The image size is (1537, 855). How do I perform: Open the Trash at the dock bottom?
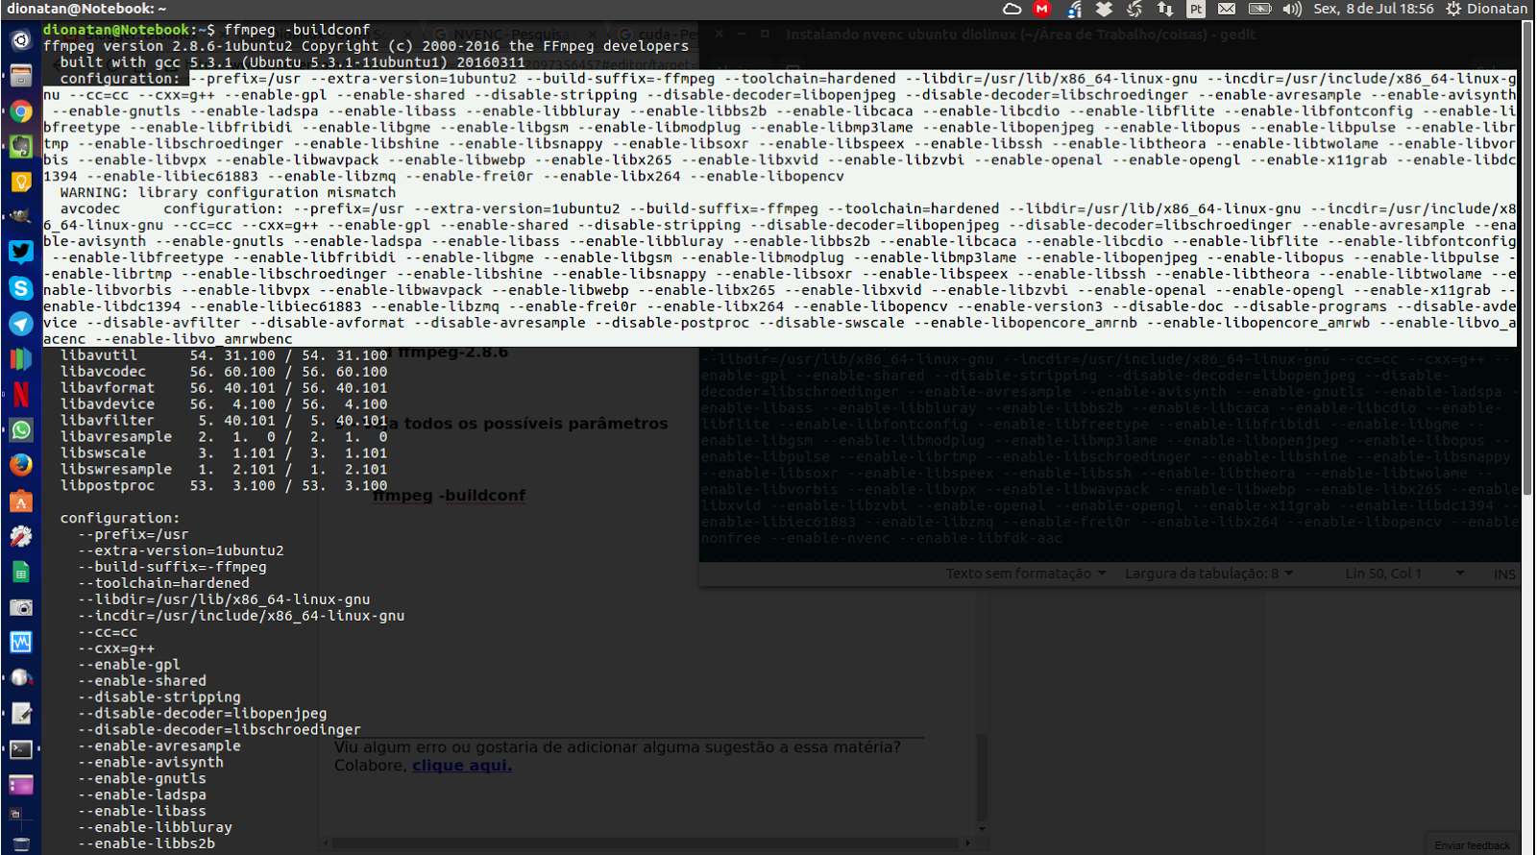point(20,844)
